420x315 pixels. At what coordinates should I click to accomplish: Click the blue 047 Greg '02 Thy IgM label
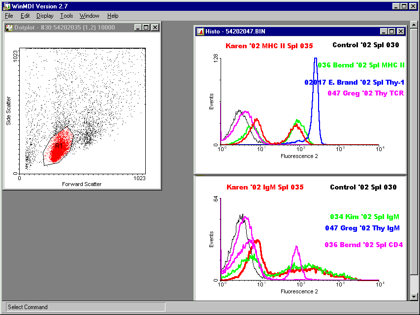pyautogui.click(x=362, y=228)
